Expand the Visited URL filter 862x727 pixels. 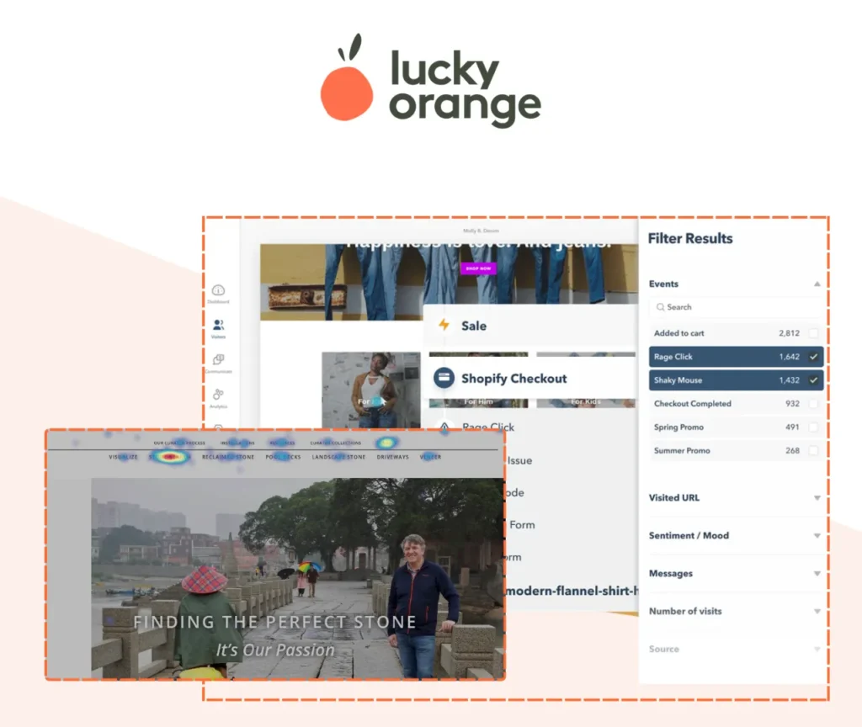(817, 498)
